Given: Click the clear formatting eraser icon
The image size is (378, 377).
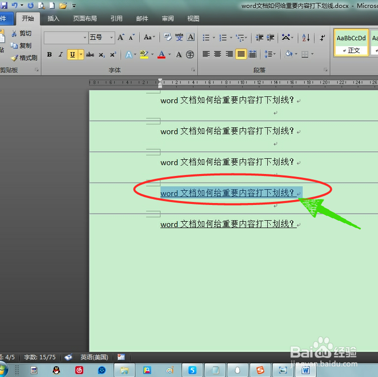Looking at the screenshot, I should point(167,37).
